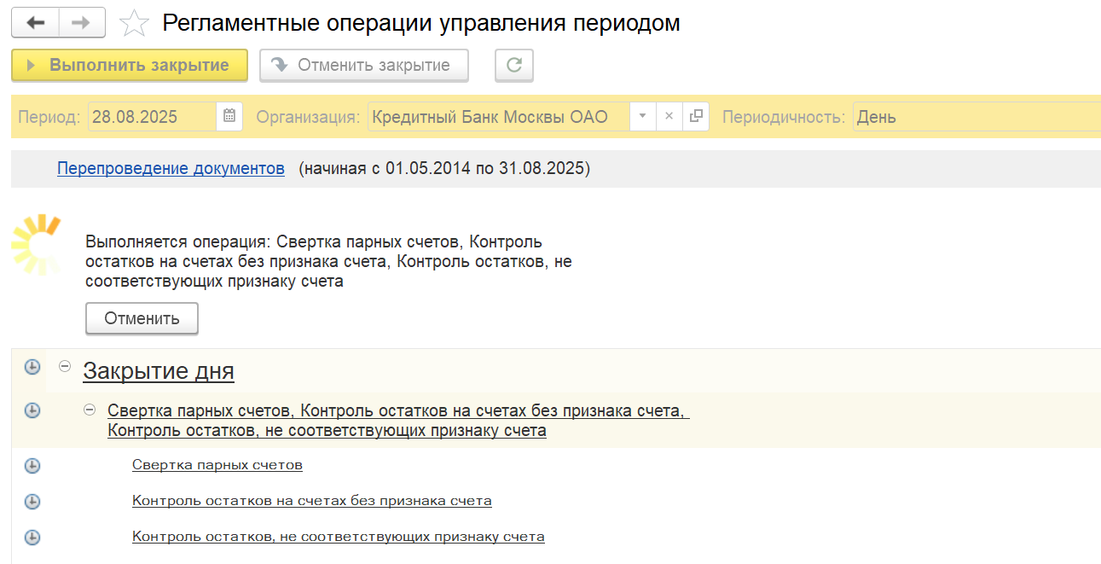Expand the Организация dropdown list
The image size is (1101, 564).
[643, 117]
